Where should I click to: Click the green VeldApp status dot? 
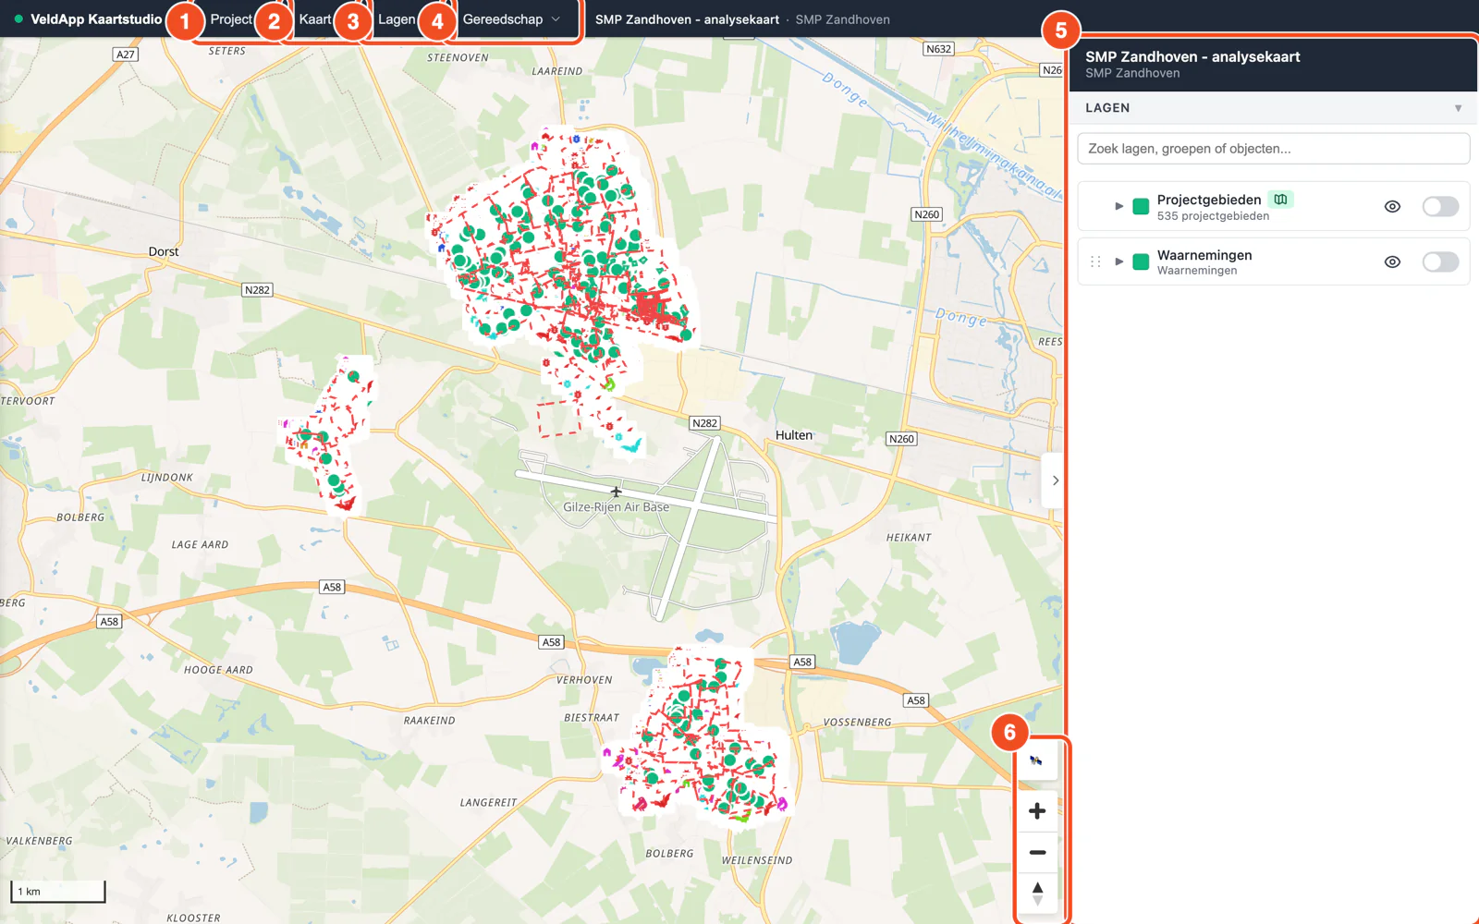(18, 18)
